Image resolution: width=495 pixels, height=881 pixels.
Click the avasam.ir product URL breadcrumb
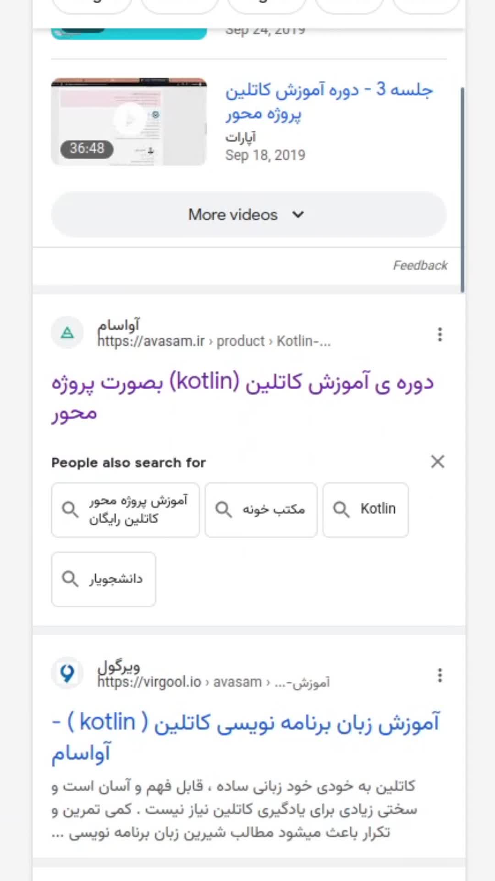pyautogui.click(x=214, y=341)
